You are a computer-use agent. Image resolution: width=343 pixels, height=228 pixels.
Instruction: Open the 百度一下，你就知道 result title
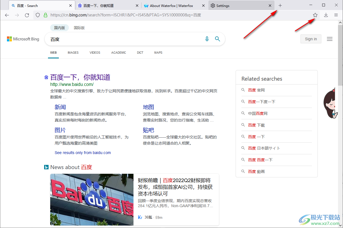[x=80, y=77]
